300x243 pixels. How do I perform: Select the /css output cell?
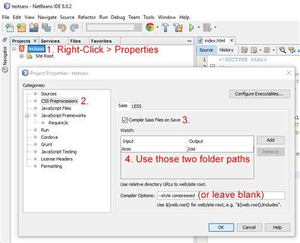220,149
